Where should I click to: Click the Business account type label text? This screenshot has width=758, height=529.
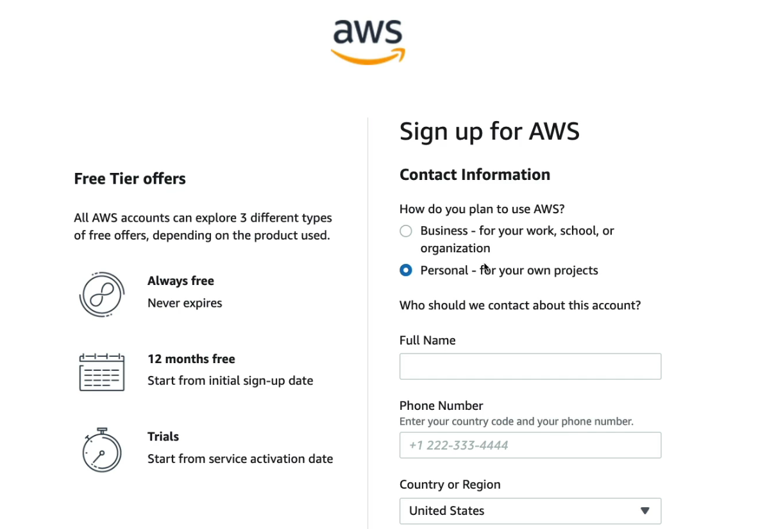click(x=518, y=240)
